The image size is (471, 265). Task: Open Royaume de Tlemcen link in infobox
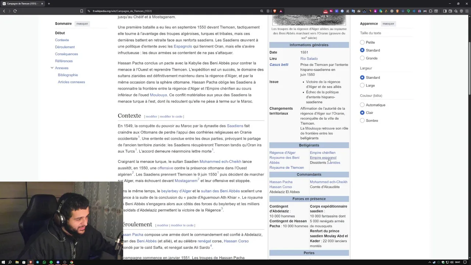[287, 167]
